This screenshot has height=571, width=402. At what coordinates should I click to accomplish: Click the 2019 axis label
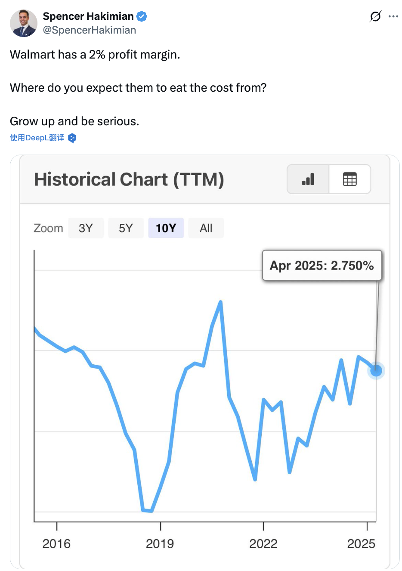click(x=160, y=543)
